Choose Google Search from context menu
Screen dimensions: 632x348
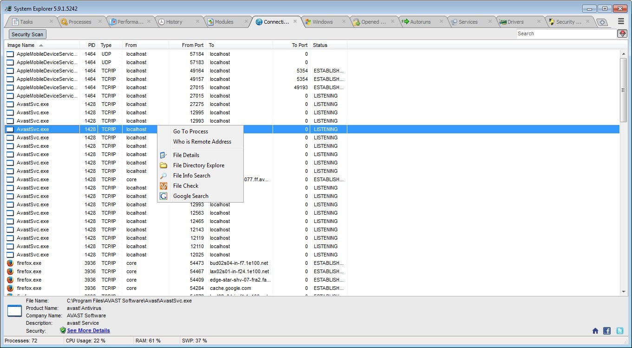200,196
